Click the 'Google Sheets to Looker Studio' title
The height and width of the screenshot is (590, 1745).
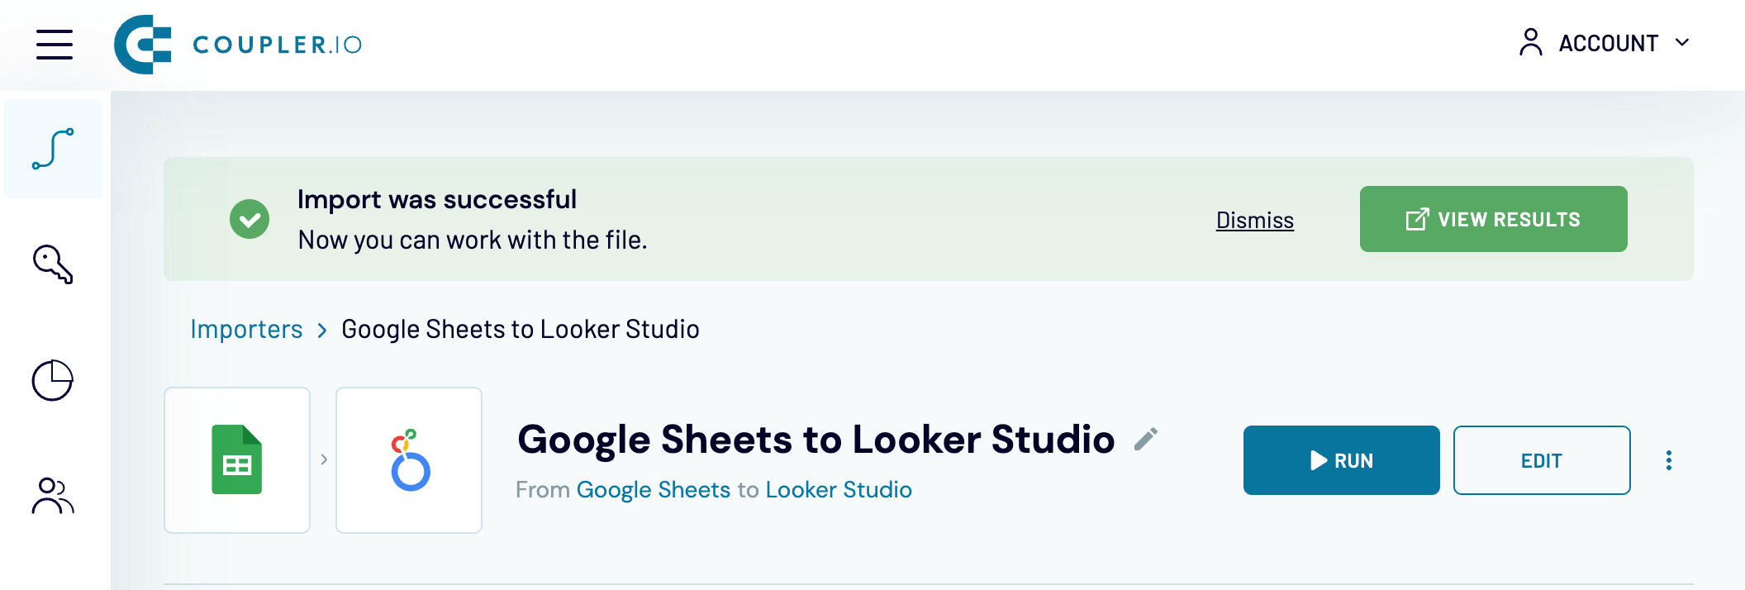tap(815, 439)
